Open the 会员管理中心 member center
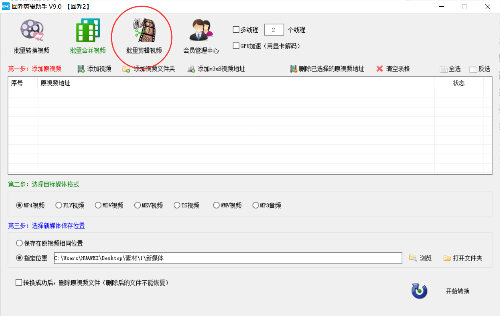 [x=201, y=35]
